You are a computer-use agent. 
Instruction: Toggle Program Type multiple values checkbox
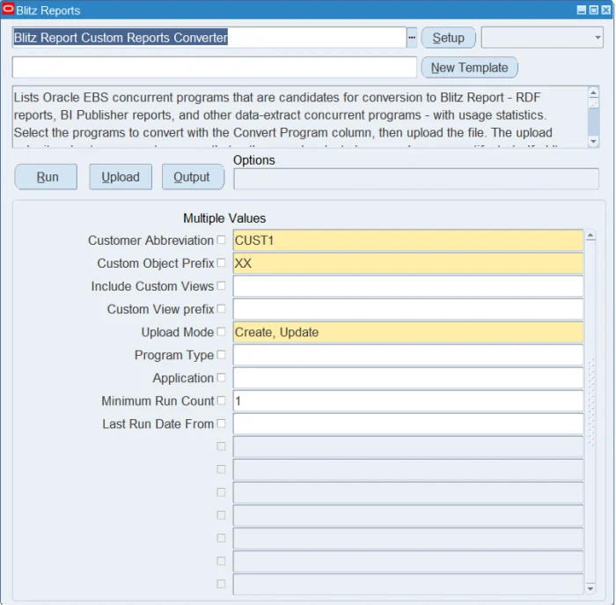pyautogui.click(x=221, y=355)
